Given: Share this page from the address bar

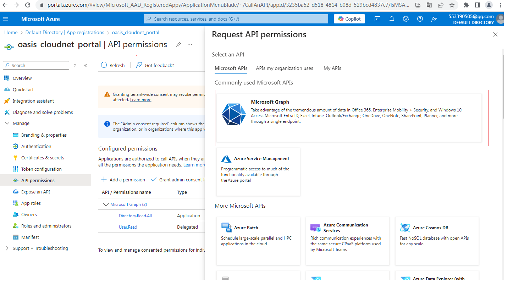Looking at the screenshot, I should click(x=440, y=5).
